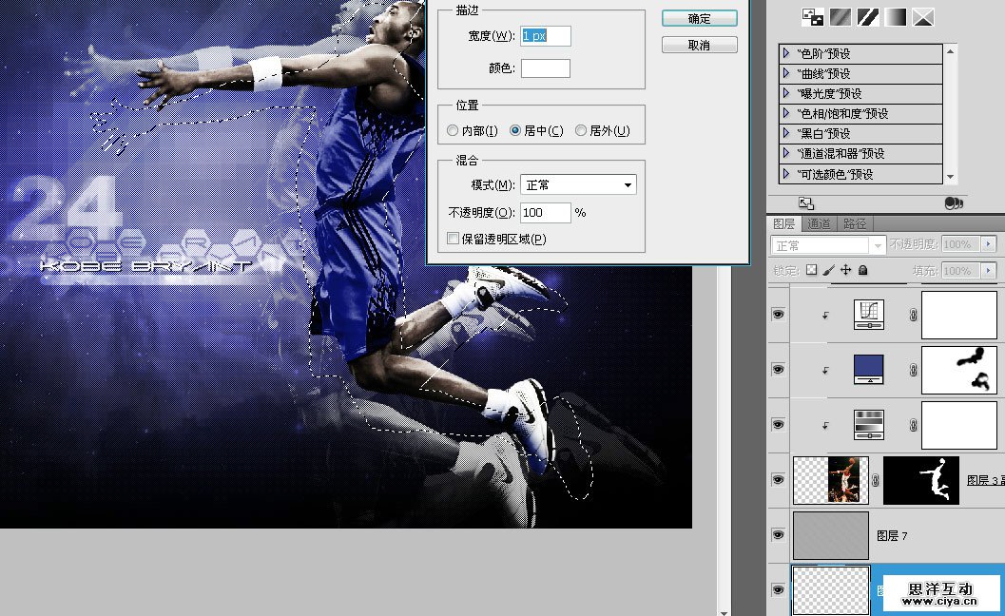The image size is (1005, 616).
Task: Click the stroke 颜色 color swatch
Action: [545, 67]
